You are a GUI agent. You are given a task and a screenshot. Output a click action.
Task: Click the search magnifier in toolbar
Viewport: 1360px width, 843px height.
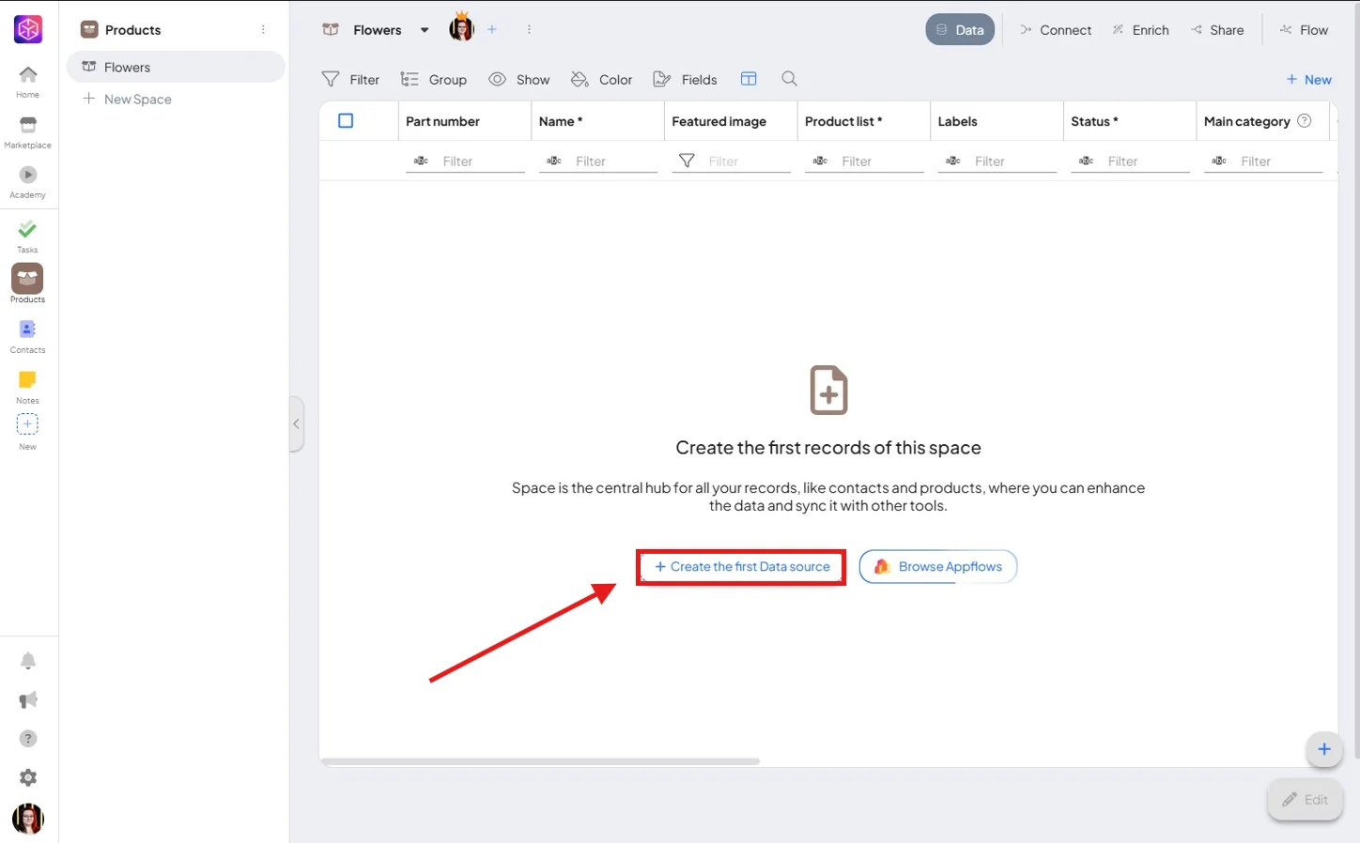pyautogui.click(x=790, y=79)
